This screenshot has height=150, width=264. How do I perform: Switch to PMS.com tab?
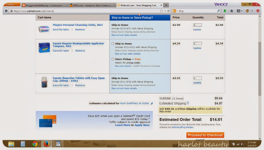[92, 5]
